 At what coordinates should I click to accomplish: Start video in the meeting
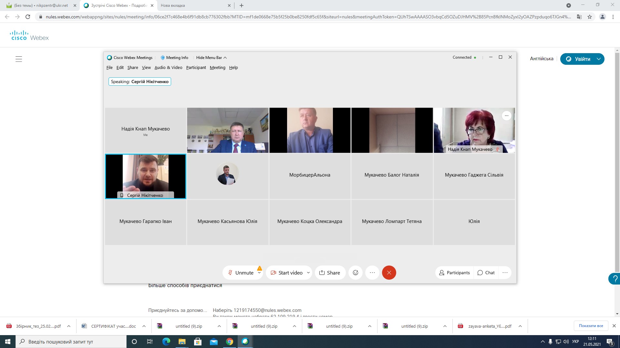point(286,273)
